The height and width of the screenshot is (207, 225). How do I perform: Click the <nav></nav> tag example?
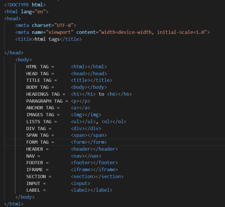pos(86,156)
